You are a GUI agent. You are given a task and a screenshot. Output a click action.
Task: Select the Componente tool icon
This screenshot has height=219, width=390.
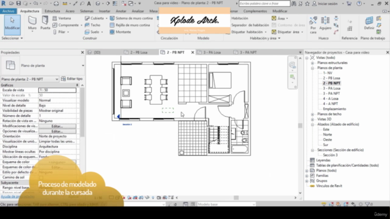coord(55,25)
